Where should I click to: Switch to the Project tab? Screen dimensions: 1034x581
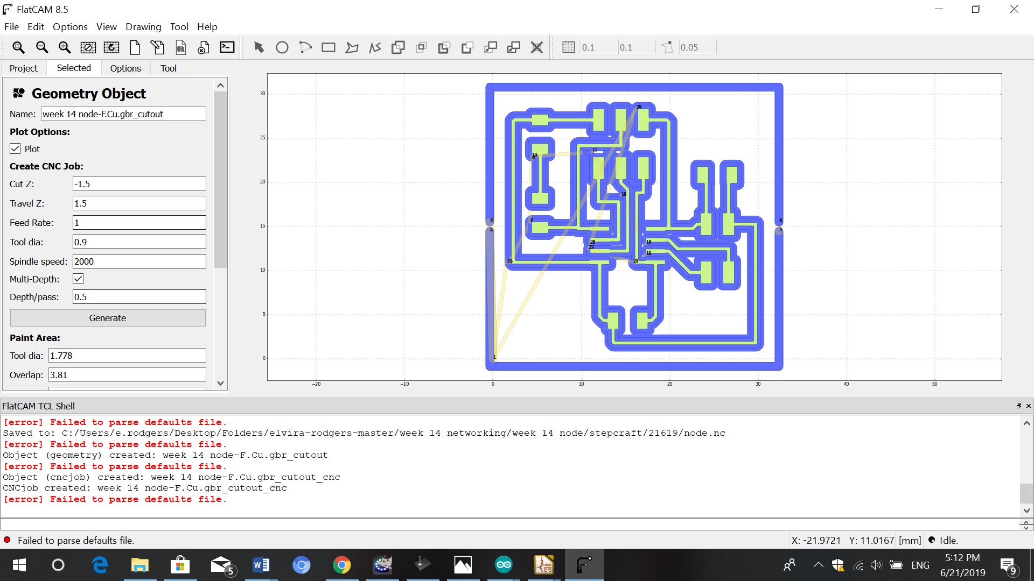(24, 68)
